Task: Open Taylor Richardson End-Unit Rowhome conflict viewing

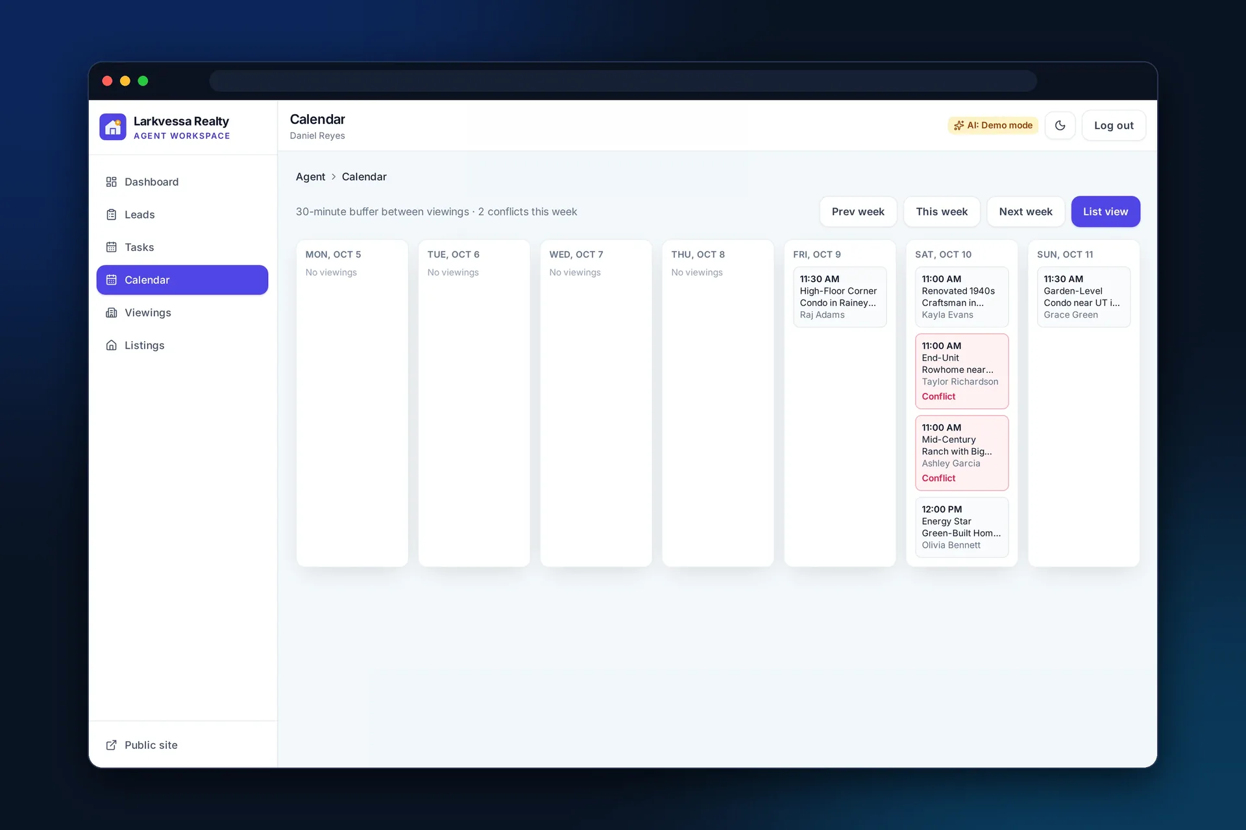Action: coord(962,372)
